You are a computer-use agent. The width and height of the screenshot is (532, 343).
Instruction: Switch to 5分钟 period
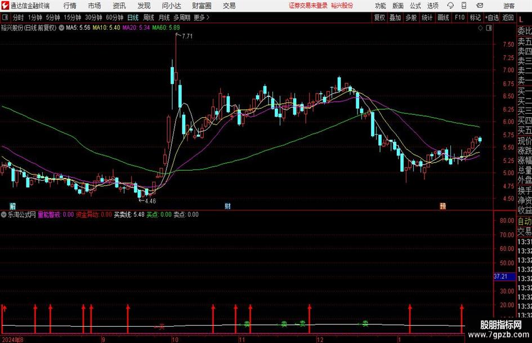pos(53,17)
